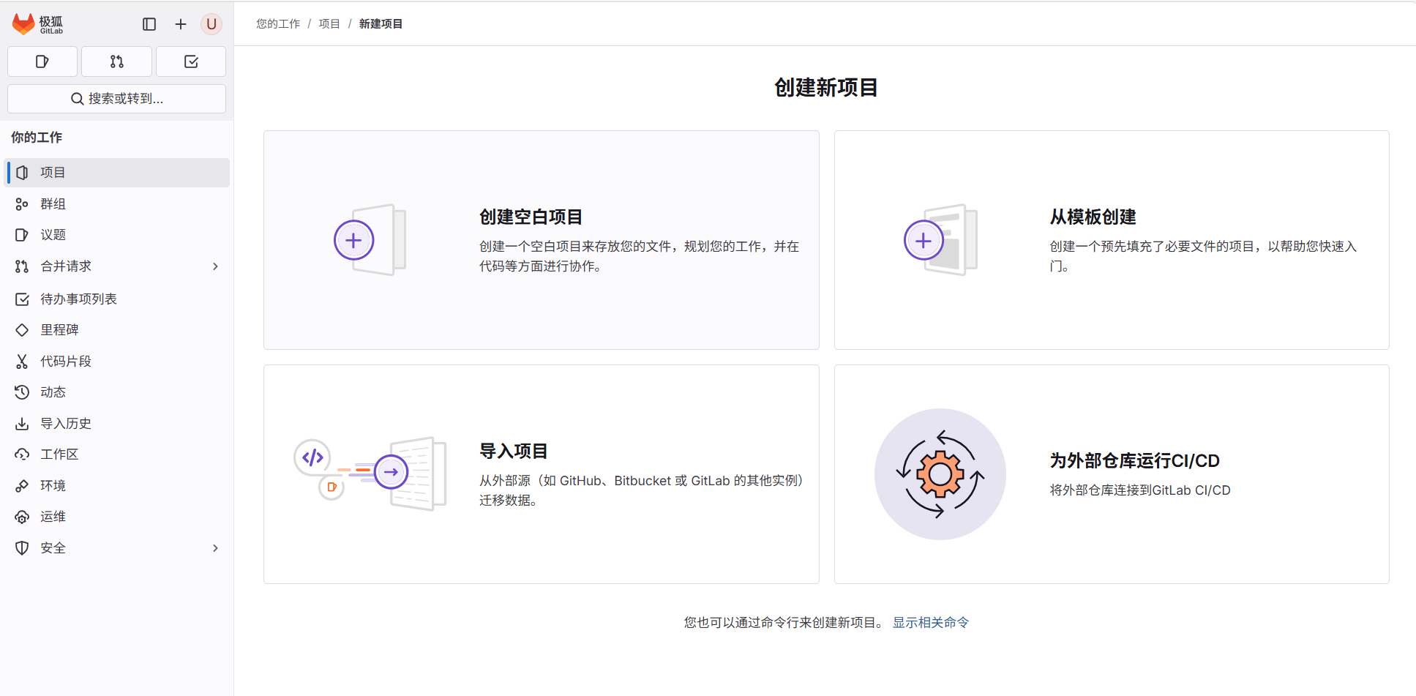Go to 您的工作 breadcrumb
This screenshot has height=696, width=1416.
coord(278,24)
